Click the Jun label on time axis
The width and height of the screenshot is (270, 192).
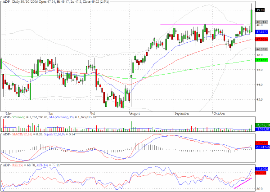pyautogui.click(x=51, y=114)
